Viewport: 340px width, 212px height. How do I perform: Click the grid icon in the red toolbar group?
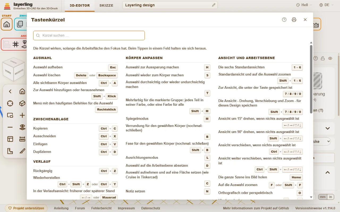[16, 44]
